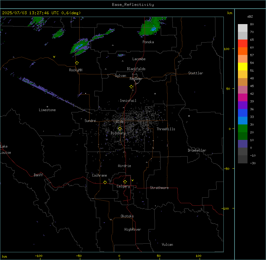Select the yellow diamond marker south of RedDeer
Screen dimensions: 266x260
pyautogui.click(x=131, y=87)
